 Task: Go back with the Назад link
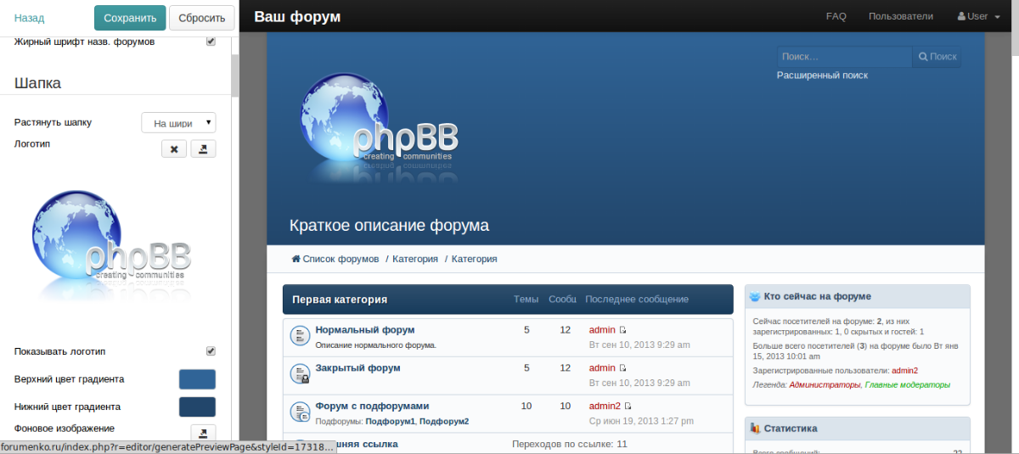[29, 18]
